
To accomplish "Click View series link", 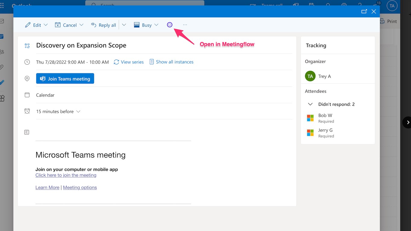I will [129, 62].
